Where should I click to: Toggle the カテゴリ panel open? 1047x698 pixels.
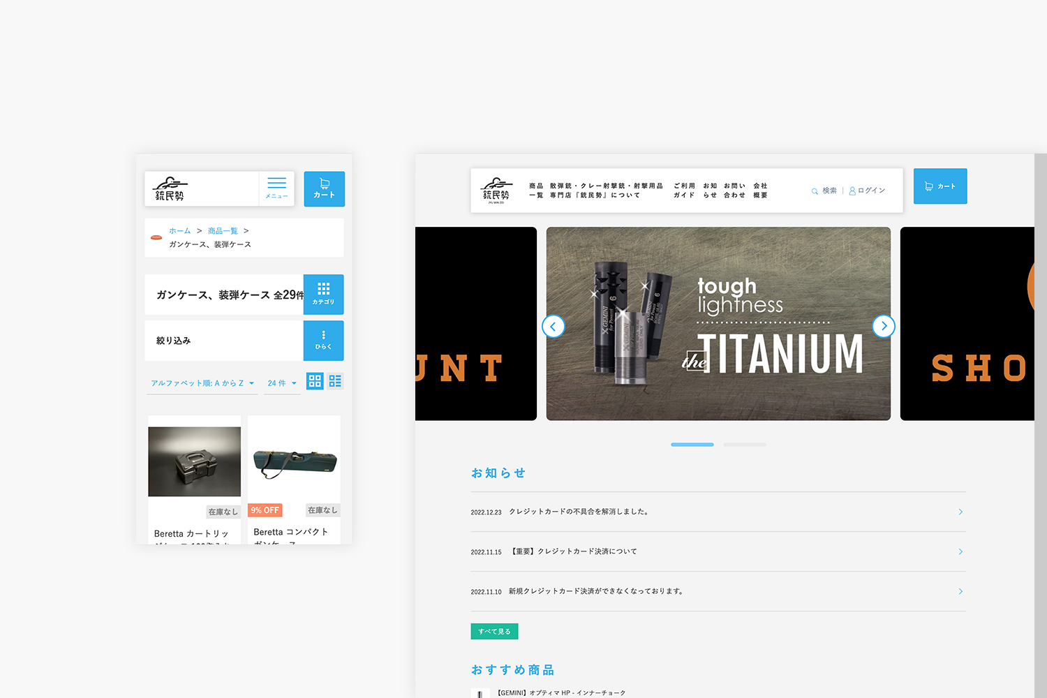point(323,294)
